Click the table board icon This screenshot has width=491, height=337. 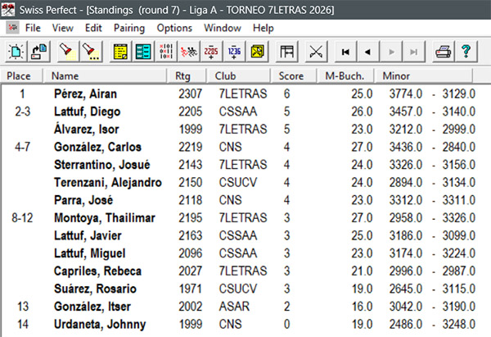pyautogui.click(x=286, y=52)
